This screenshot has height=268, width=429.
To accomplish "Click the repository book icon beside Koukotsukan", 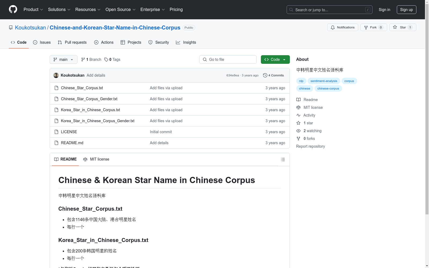I will [11, 28].
